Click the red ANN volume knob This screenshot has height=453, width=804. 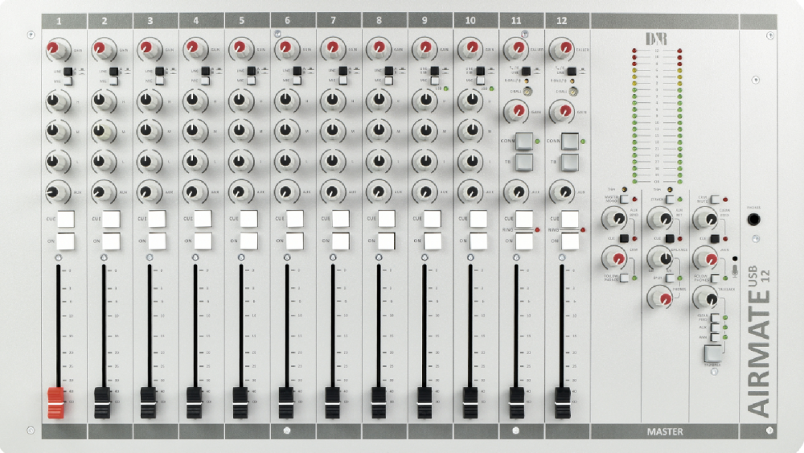(705, 258)
